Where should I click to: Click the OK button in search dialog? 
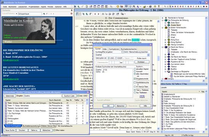[x=108, y=106]
